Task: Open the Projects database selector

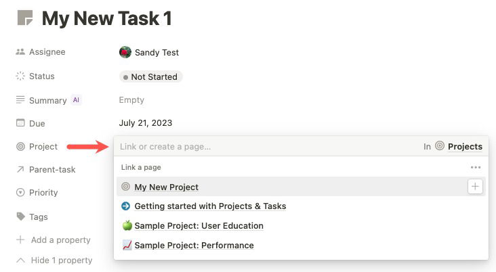Action: coord(459,146)
